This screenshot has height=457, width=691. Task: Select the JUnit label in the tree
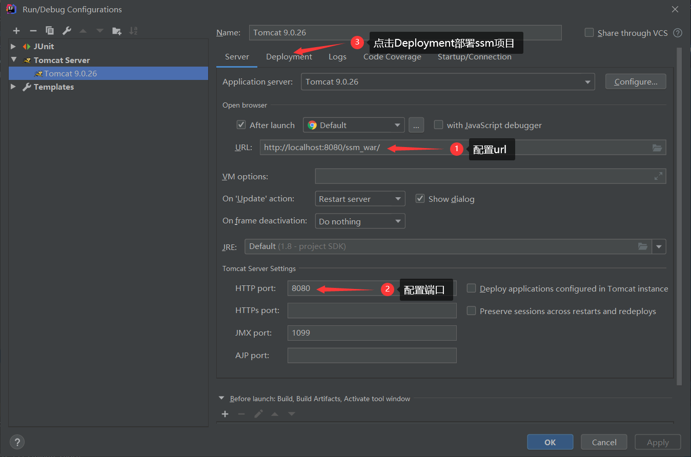click(44, 46)
